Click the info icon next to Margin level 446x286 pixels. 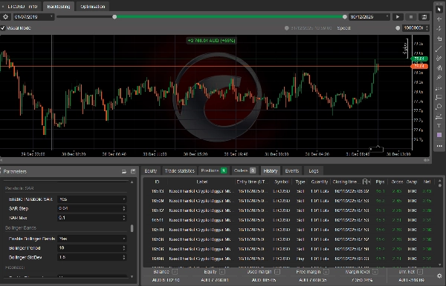point(375,272)
